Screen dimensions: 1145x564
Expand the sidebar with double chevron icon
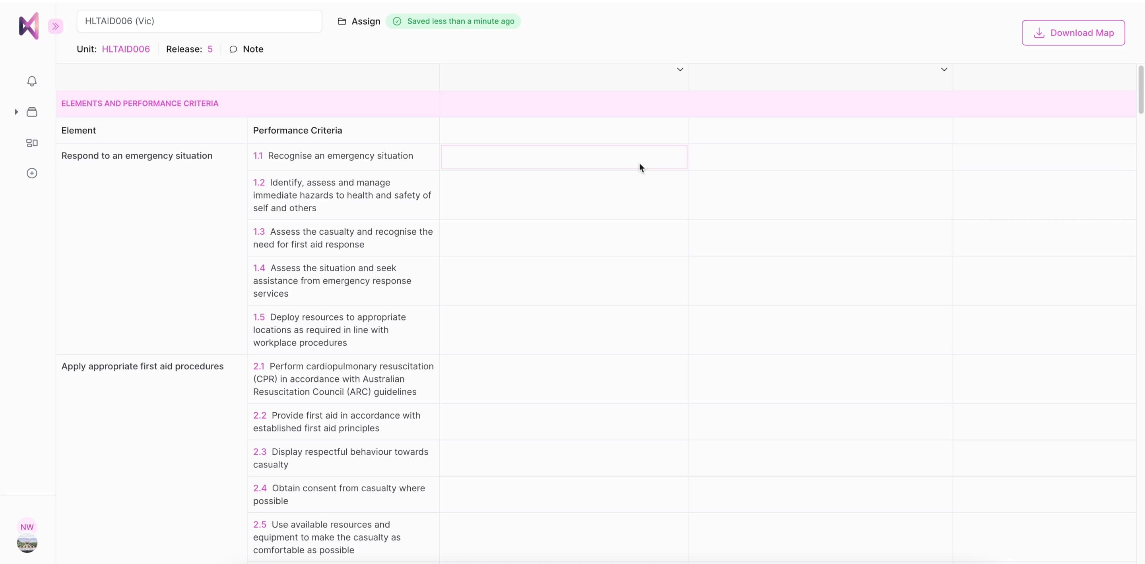(x=56, y=27)
